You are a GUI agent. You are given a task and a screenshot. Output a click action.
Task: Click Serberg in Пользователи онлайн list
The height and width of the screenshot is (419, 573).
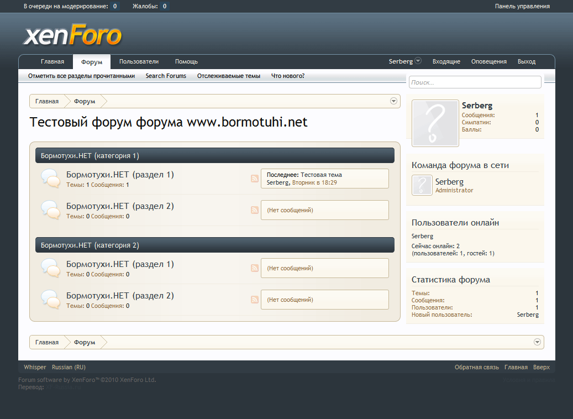(422, 236)
